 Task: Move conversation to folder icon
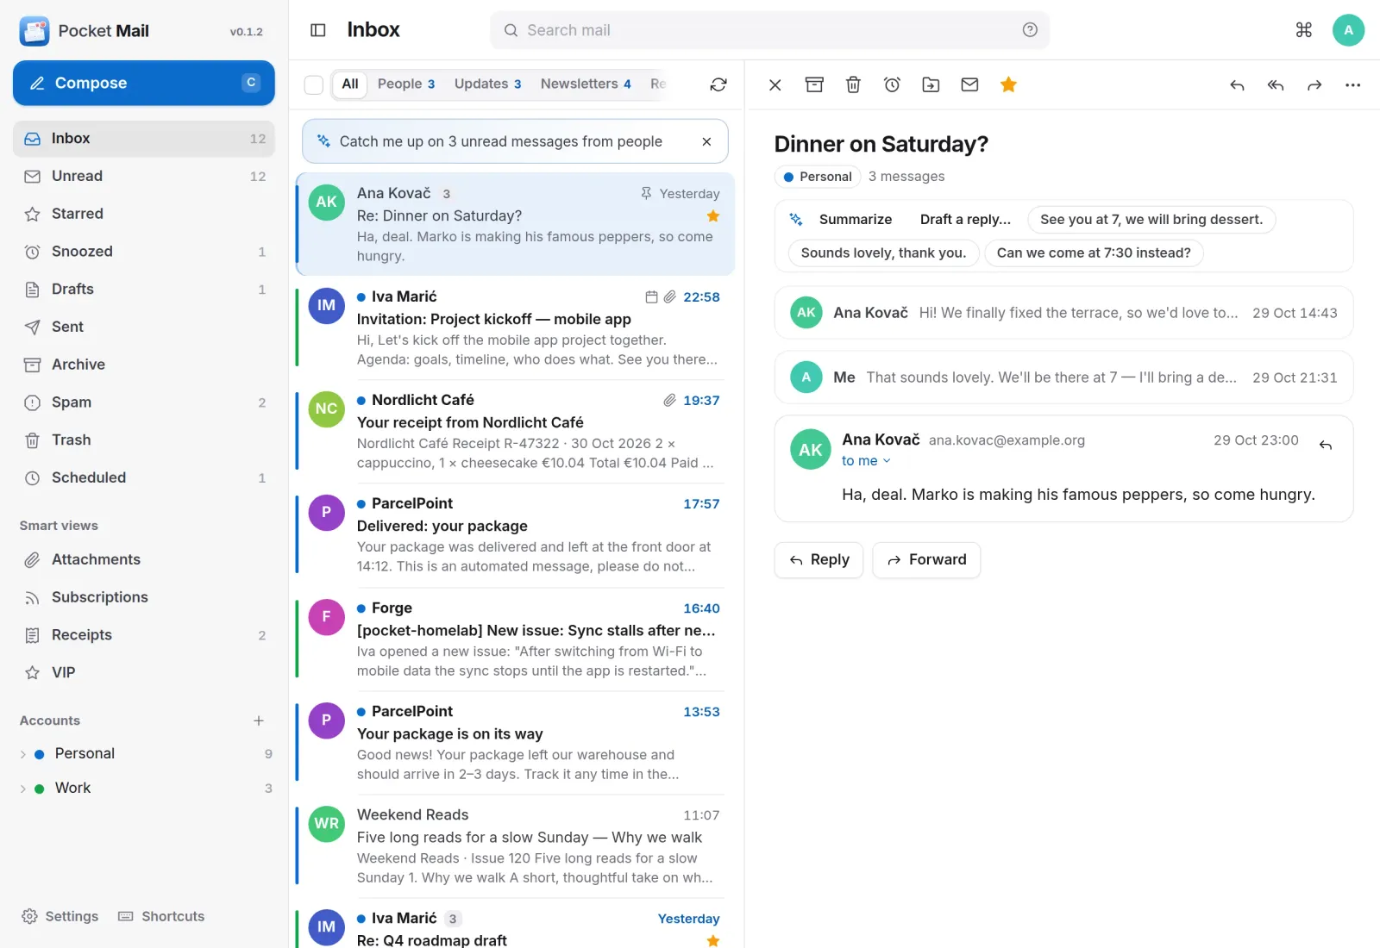[931, 84]
